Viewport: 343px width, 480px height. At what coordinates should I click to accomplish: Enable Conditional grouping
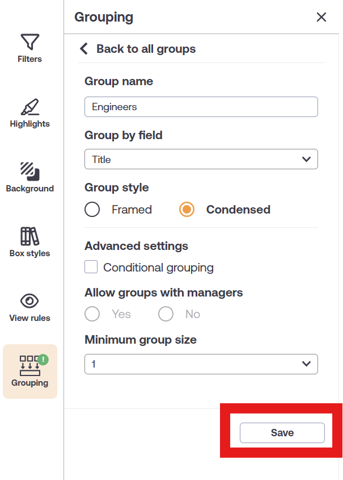tap(91, 267)
